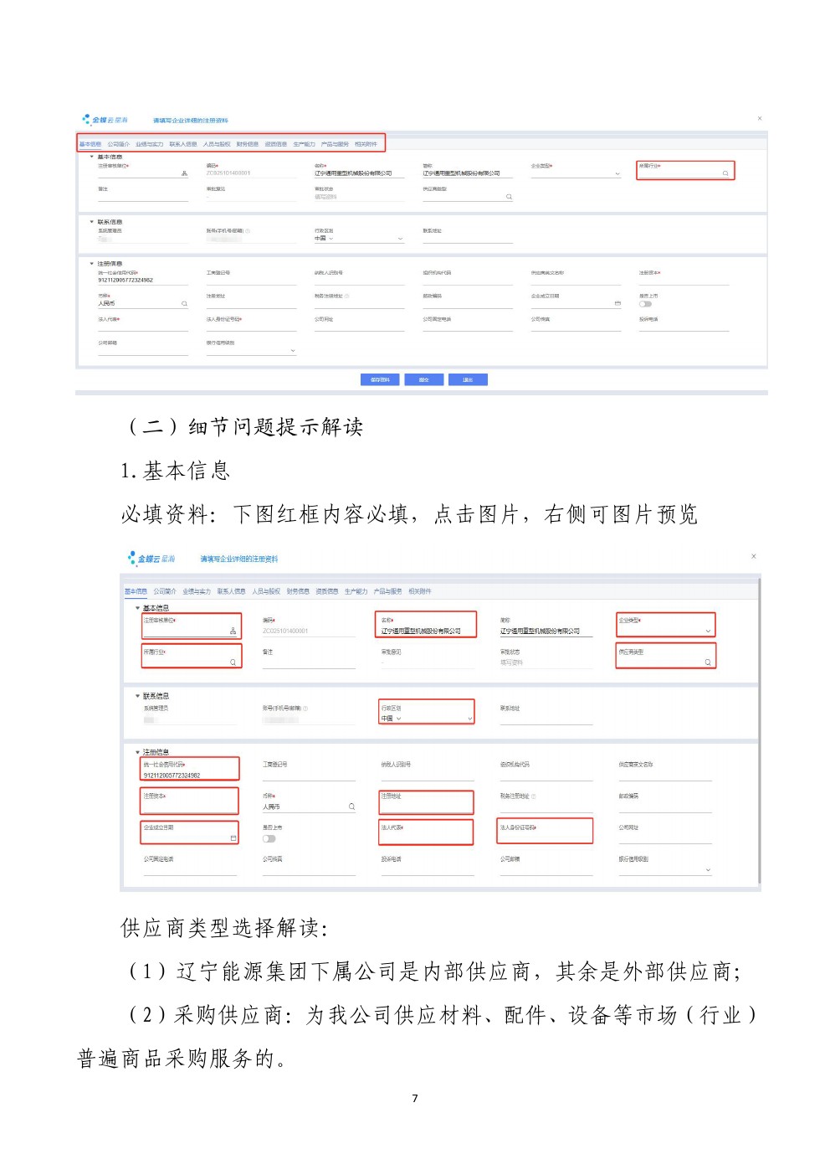This screenshot has width=830, height=1175.
Task: Click search icon in 所属行业 field, lower screenshot
Action: point(233,662)
